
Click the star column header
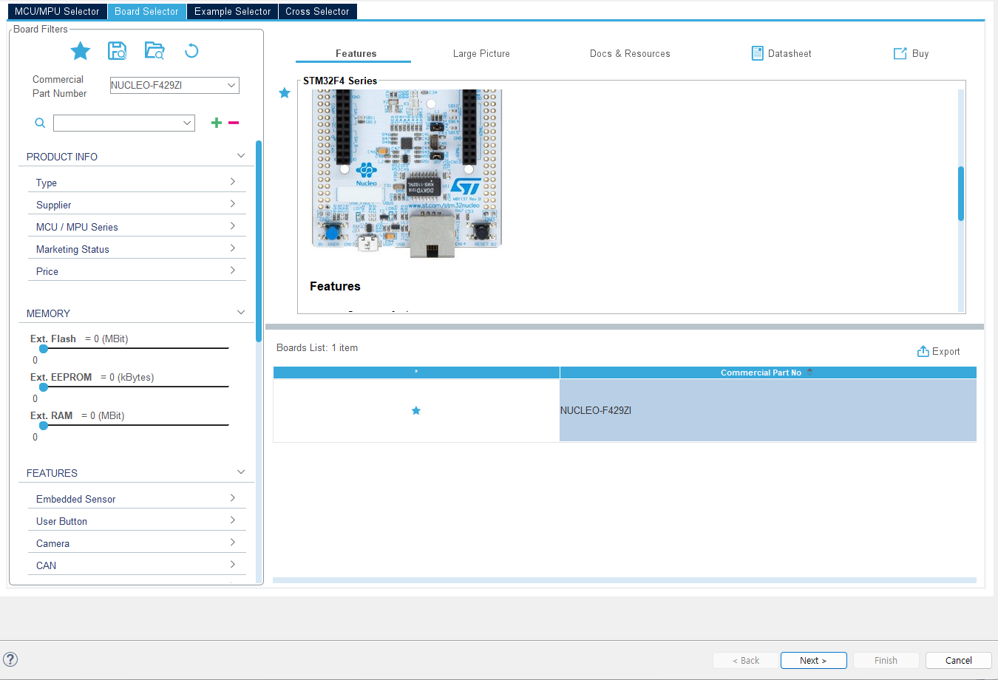(416, 373)
